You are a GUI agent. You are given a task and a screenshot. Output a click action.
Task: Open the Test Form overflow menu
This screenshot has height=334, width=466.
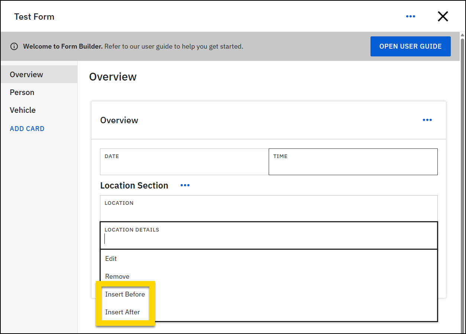pyautogui.click(x=411, y=16)
